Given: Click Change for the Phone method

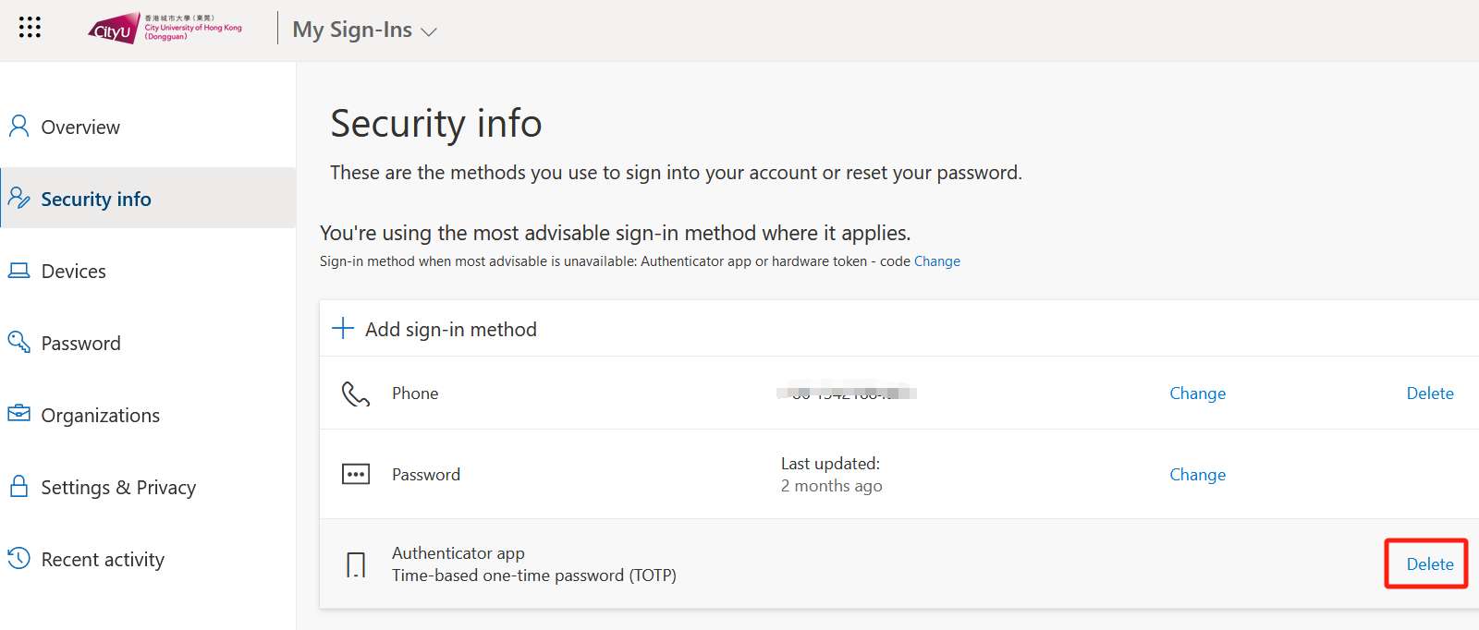Looking at the screenshot, I should pyautogui.click(x=1198, y=394).
